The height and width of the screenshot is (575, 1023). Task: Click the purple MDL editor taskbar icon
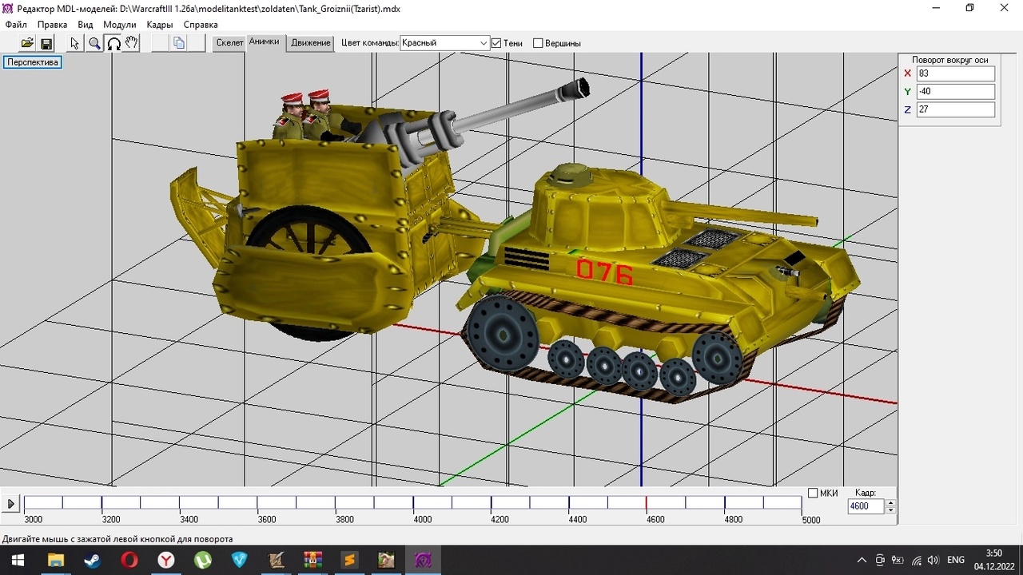click(423, 560)
